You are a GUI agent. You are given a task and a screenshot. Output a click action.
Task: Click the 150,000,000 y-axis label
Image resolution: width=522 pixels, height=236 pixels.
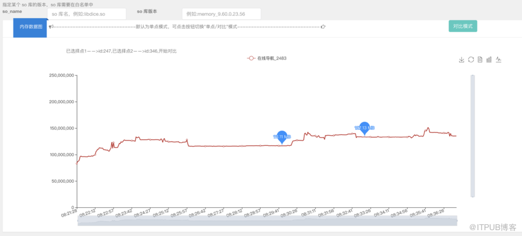[x=58, y=128]
